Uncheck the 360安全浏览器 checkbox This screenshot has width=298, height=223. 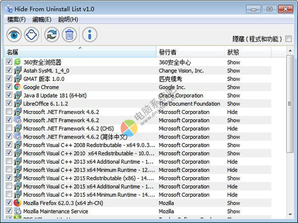[x=9, y=62]
